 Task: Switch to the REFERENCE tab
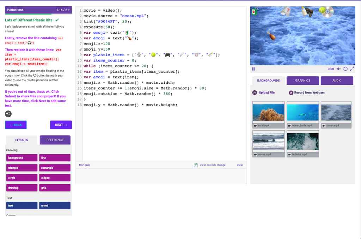[55, 140]
